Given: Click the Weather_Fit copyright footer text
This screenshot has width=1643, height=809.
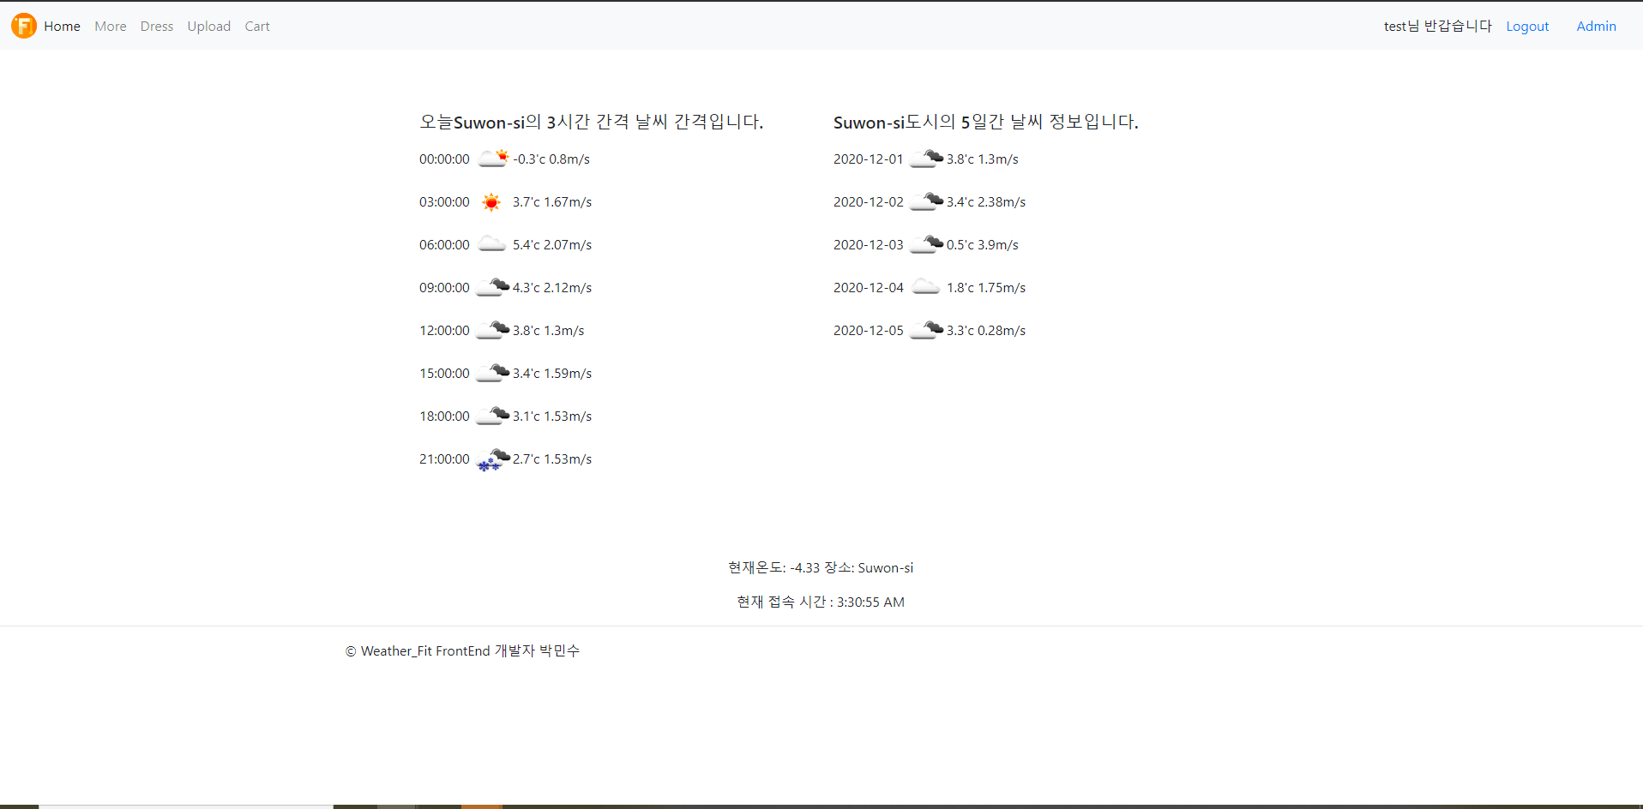Looking at the screenshot, I should click(x=462, y=650).
